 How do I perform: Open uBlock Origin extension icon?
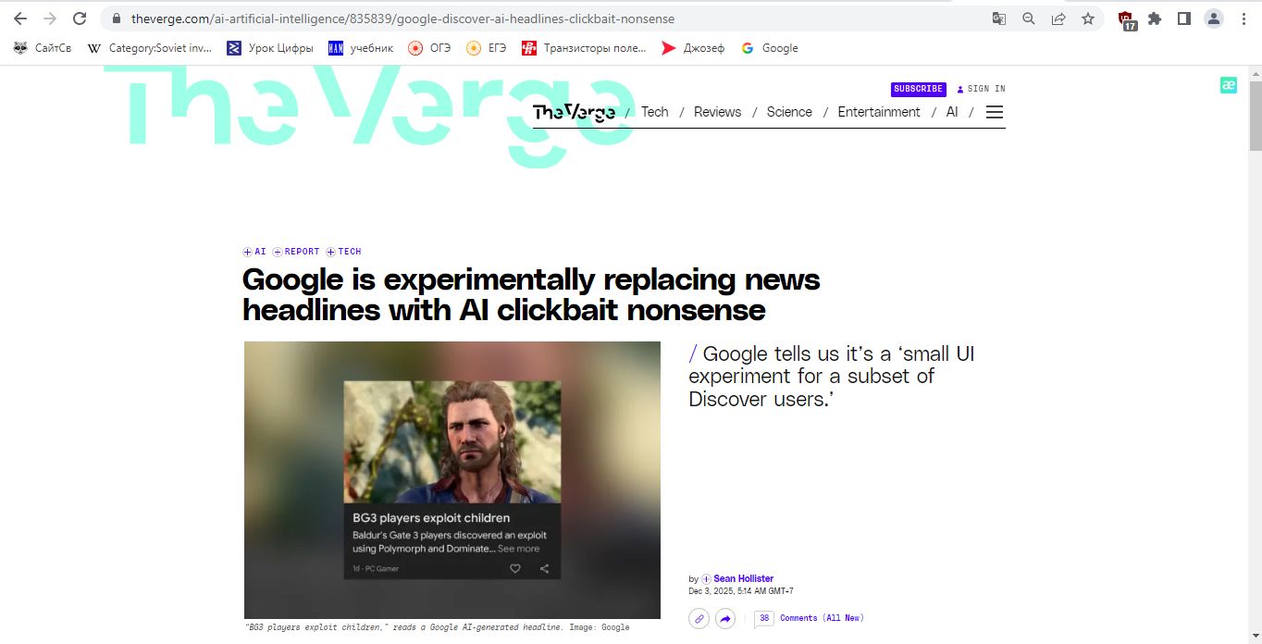(x=1126, y=19)
